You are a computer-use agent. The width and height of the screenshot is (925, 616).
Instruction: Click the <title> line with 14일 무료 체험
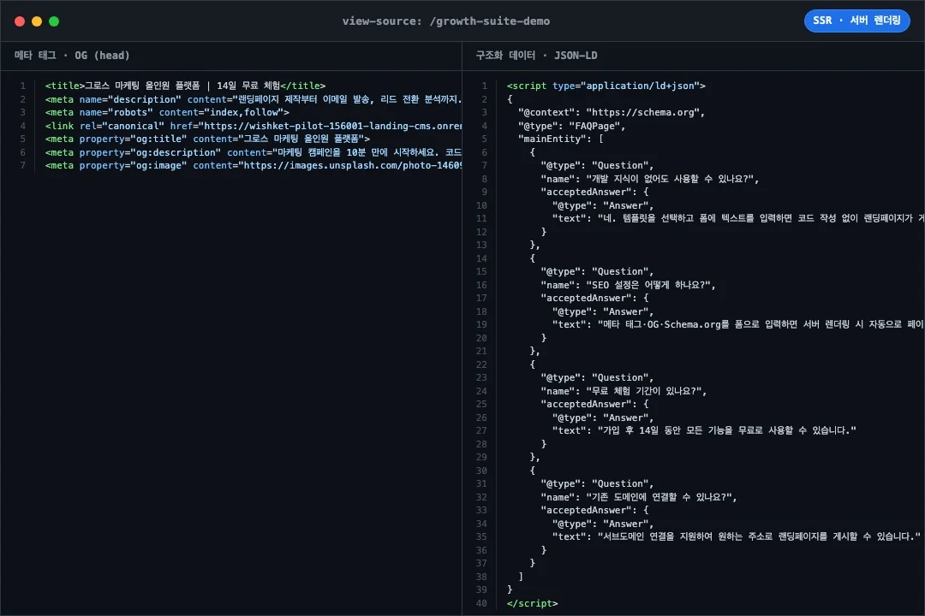pyautogui.click(x=185, y=86)
